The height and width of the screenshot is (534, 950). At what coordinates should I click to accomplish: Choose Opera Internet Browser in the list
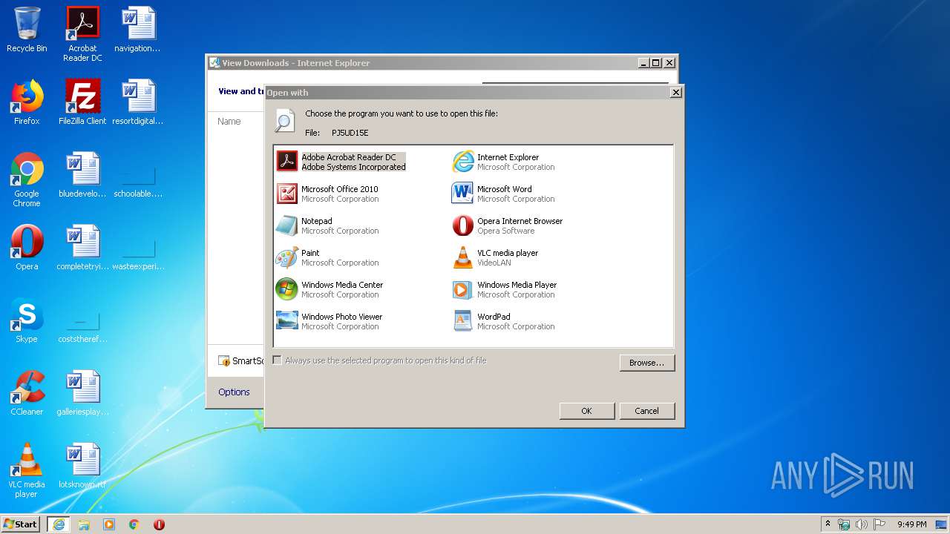pos(508,225)
